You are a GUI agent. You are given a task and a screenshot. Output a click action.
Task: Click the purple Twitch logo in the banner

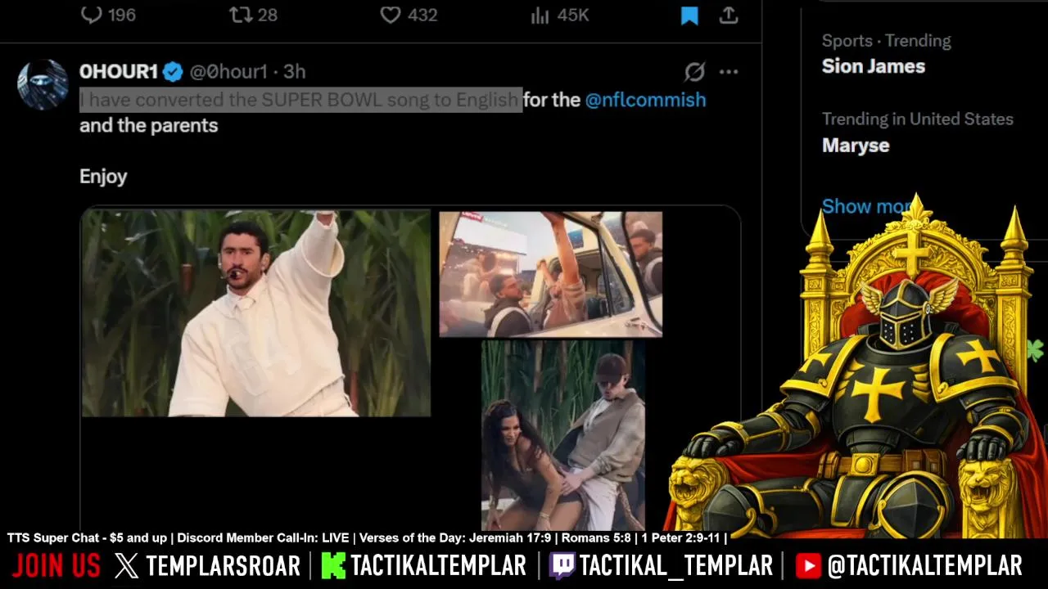[562, 565]
